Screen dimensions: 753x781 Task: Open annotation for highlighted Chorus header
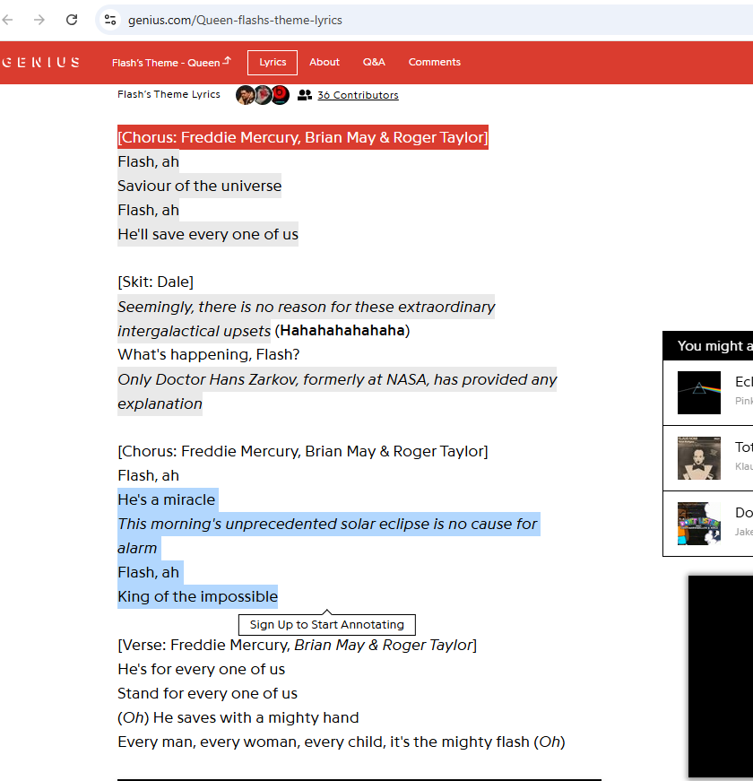coord(303,137)
